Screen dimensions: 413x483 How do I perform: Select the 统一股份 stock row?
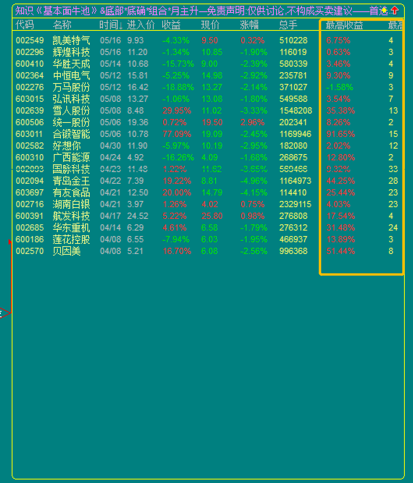pos(207,122)
